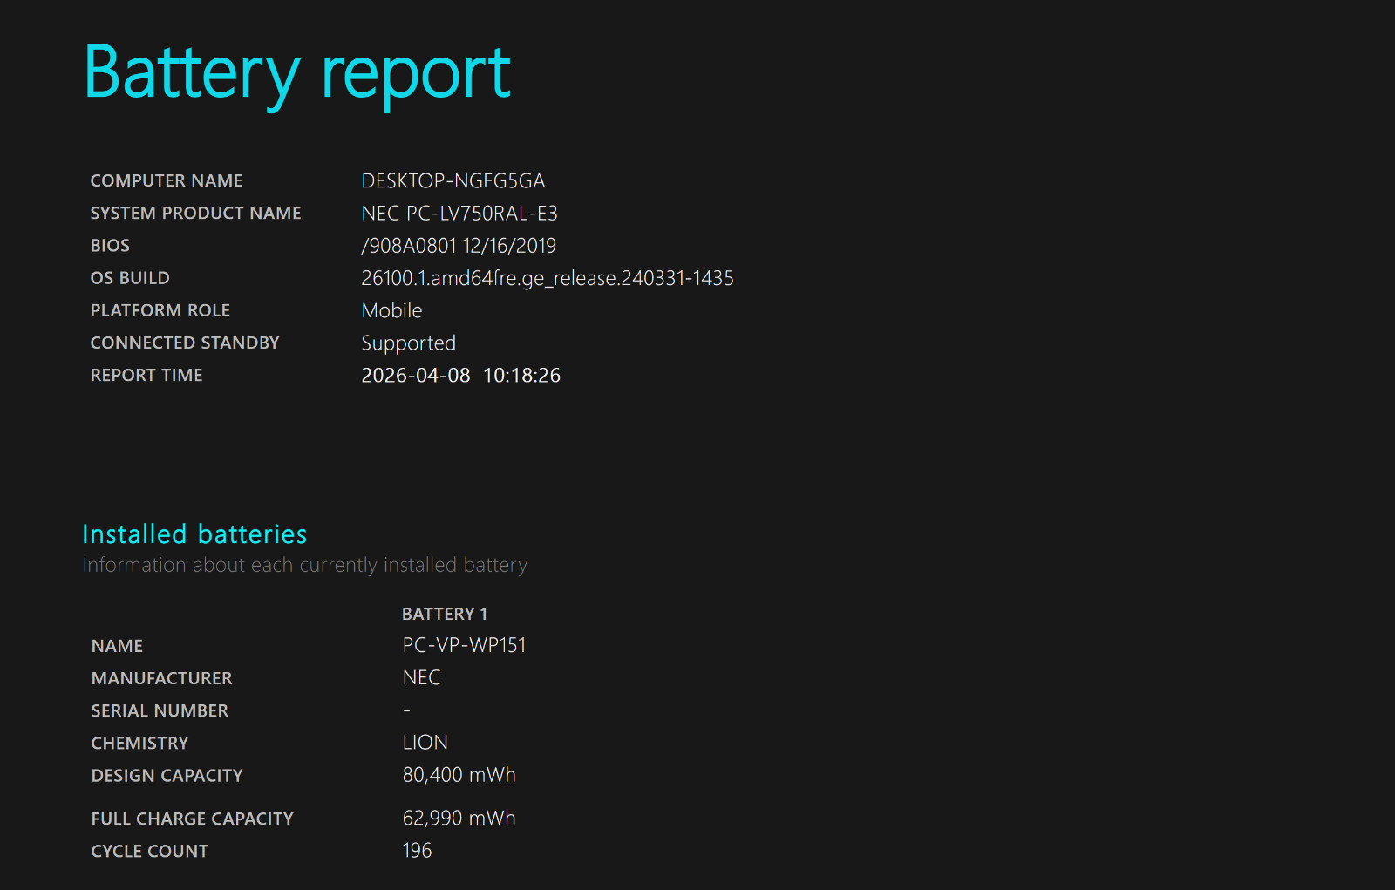The height and width of the screenshot is (890, 1395).
Task: Select the CONNECTED STANDBY label
Action: [185, 342]
